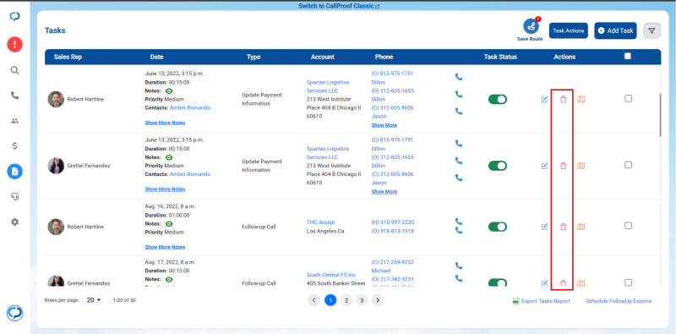Delete the THC design Follow-up Call task
Screen dimensions: 676x334
(x=563, y=227)
